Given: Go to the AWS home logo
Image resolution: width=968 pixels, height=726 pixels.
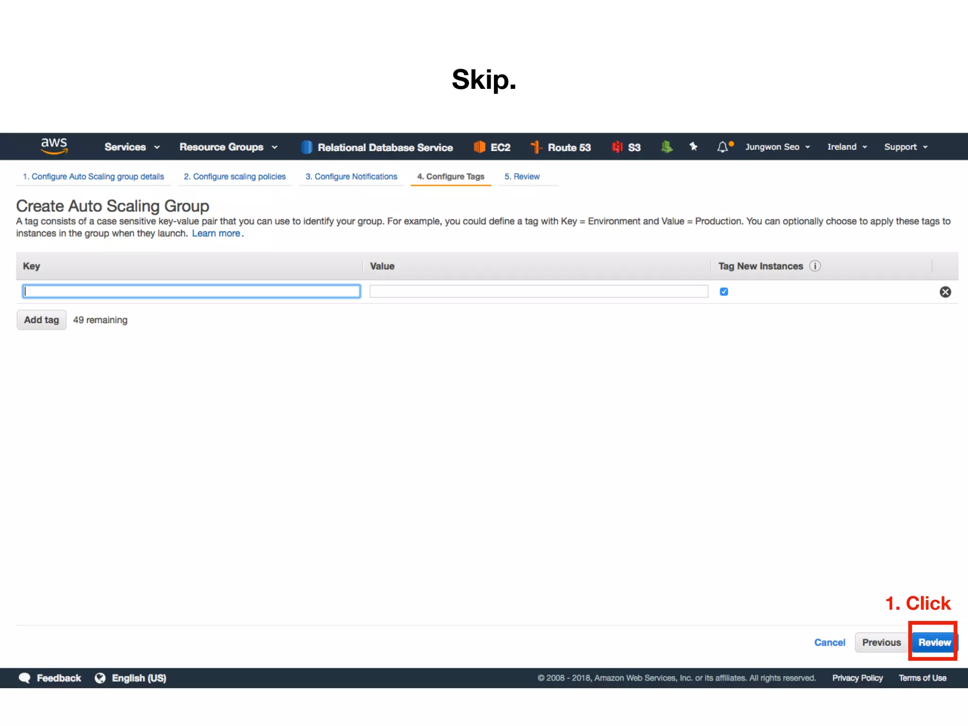Looking at the screenshot, I should point(54,146).
